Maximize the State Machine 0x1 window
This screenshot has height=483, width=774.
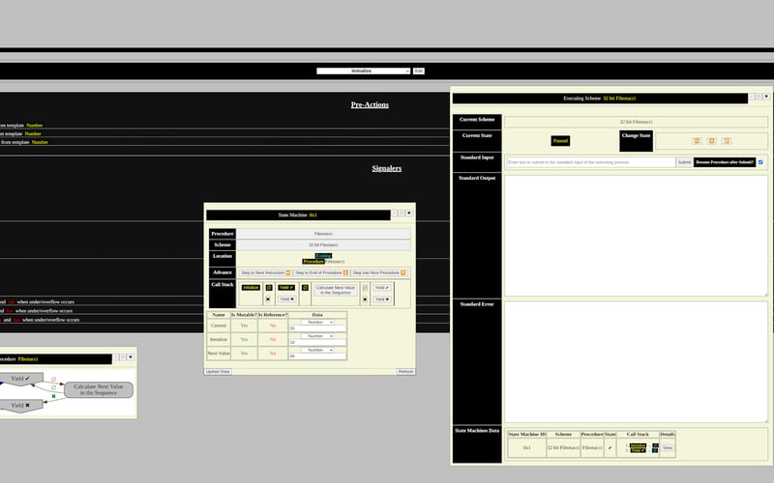[402, 213]
